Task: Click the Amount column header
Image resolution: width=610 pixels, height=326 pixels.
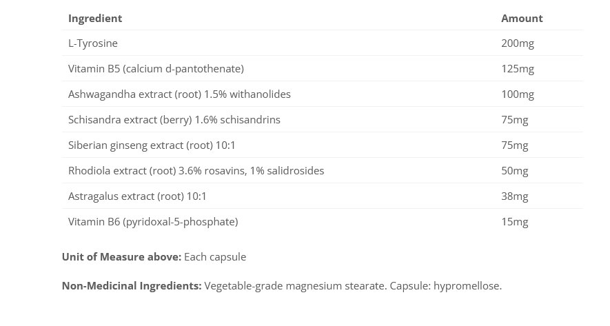Action: (522, 19)
